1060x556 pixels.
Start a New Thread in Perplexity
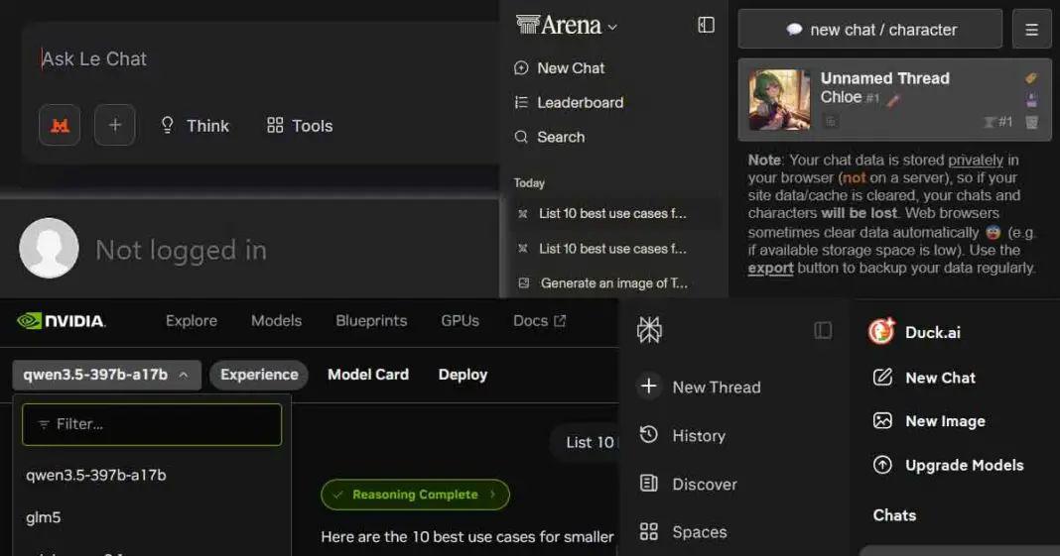coord(700,388)
